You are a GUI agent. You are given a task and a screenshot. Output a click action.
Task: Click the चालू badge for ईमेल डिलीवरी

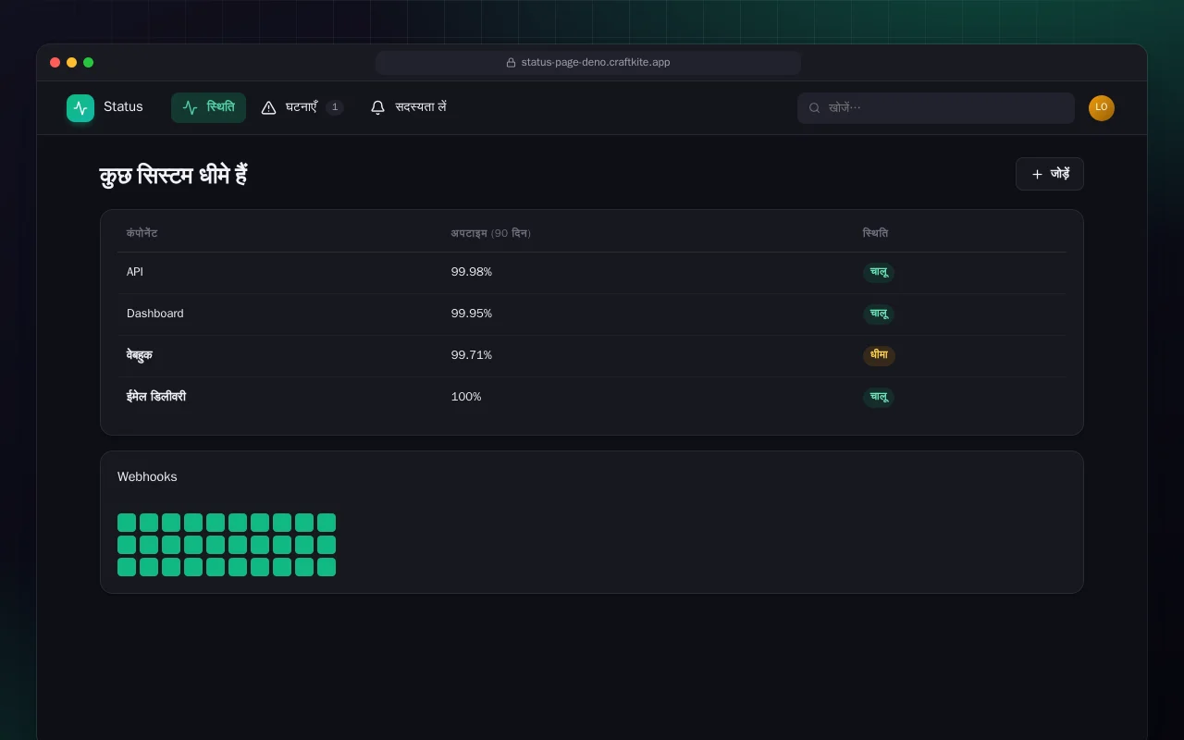879,398
